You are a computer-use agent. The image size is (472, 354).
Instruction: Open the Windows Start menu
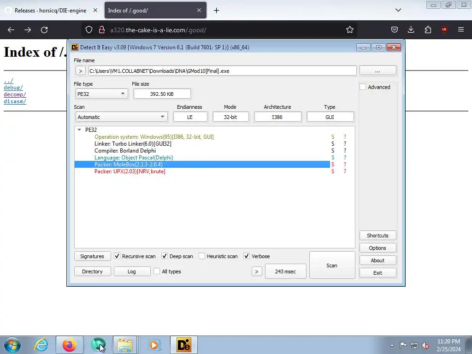(x=12, y=345)
